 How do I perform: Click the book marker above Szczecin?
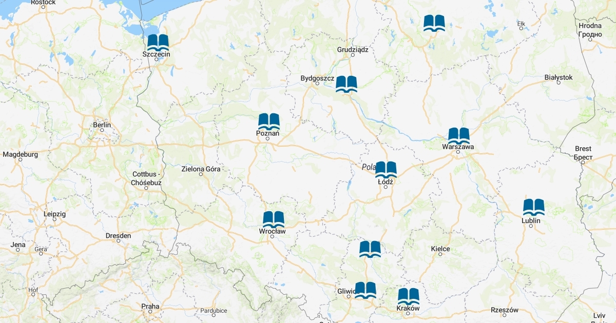(158, 42)
